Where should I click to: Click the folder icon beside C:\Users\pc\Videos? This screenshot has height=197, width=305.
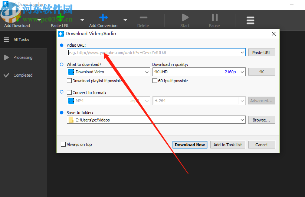click(71, 120)
